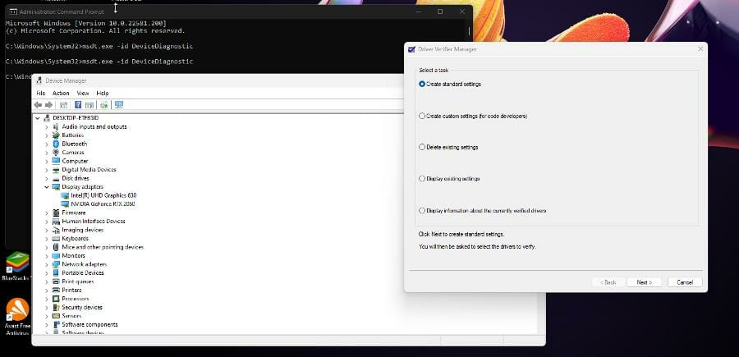Click the Cameras webcam icon
Viewport: 739px width, 357px height.
click(56, 153)
